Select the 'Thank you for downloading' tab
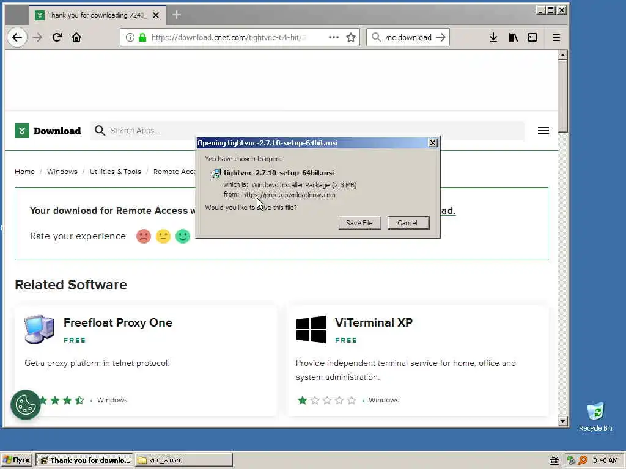The image size is (626, 469). click(98, 15)
